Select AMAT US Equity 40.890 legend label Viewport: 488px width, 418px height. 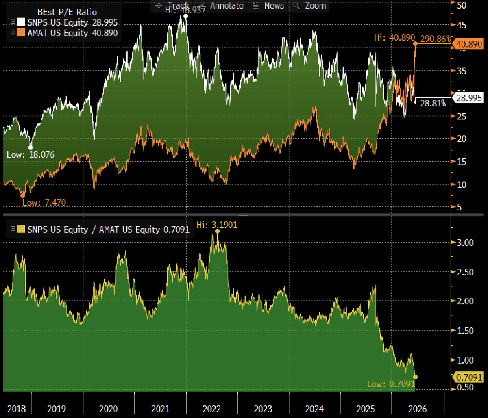point(72,33)
